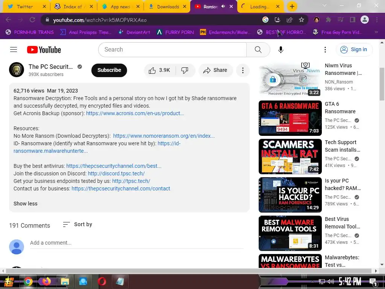Viewport: 385px width, 289px height.
Task: Open thepcsecuritychannel.com/best link
Action: click(114, 166)
